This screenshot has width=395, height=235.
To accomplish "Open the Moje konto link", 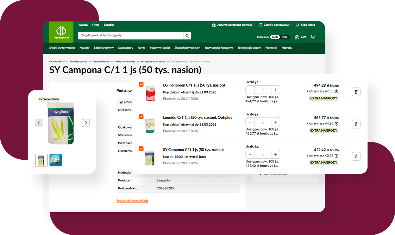I will 308,25.
